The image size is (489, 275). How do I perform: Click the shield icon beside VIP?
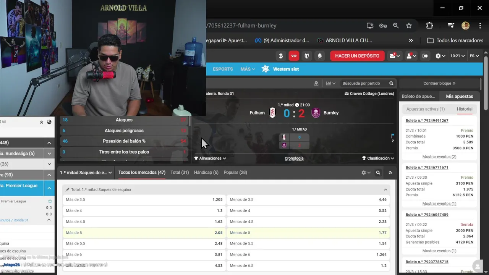(x=307, y=56)
